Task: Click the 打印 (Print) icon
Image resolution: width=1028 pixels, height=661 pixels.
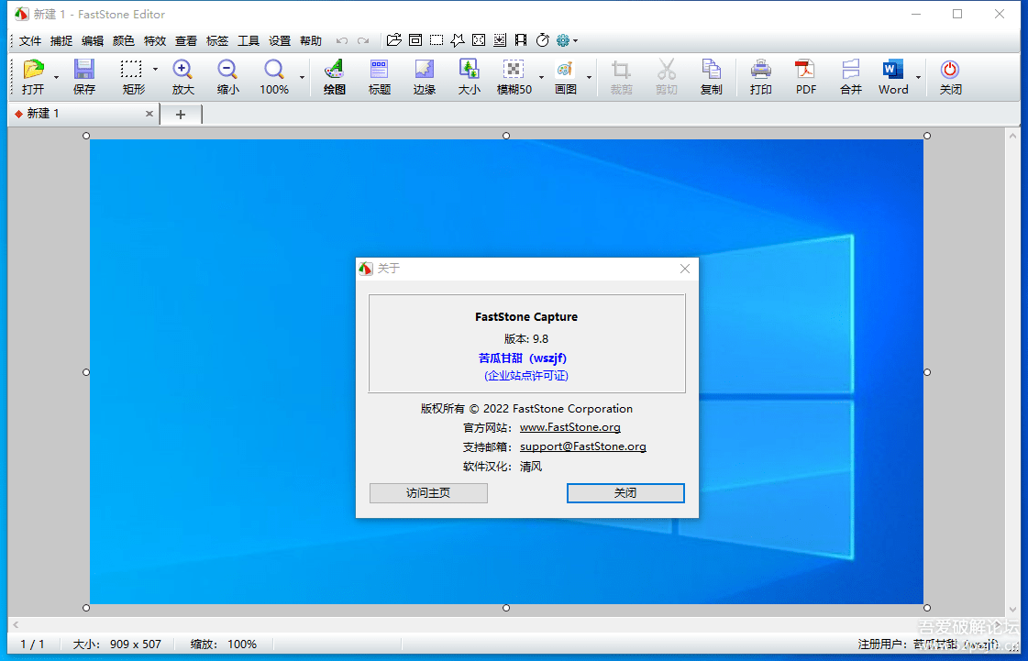Action: click(760, 76)
